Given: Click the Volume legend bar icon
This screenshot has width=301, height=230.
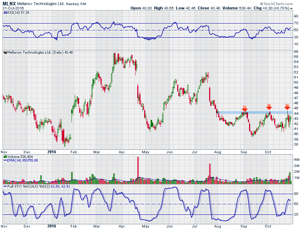Looking at the screenshot, I should (x=4, y=156).
